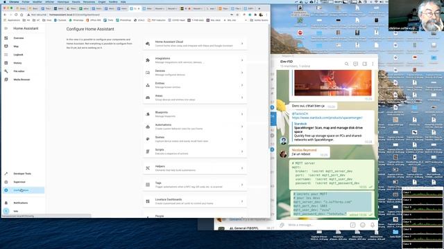Open Telegram emoji picker
The width and height of the screenshot is (444, 249).
tap(363, 225)
